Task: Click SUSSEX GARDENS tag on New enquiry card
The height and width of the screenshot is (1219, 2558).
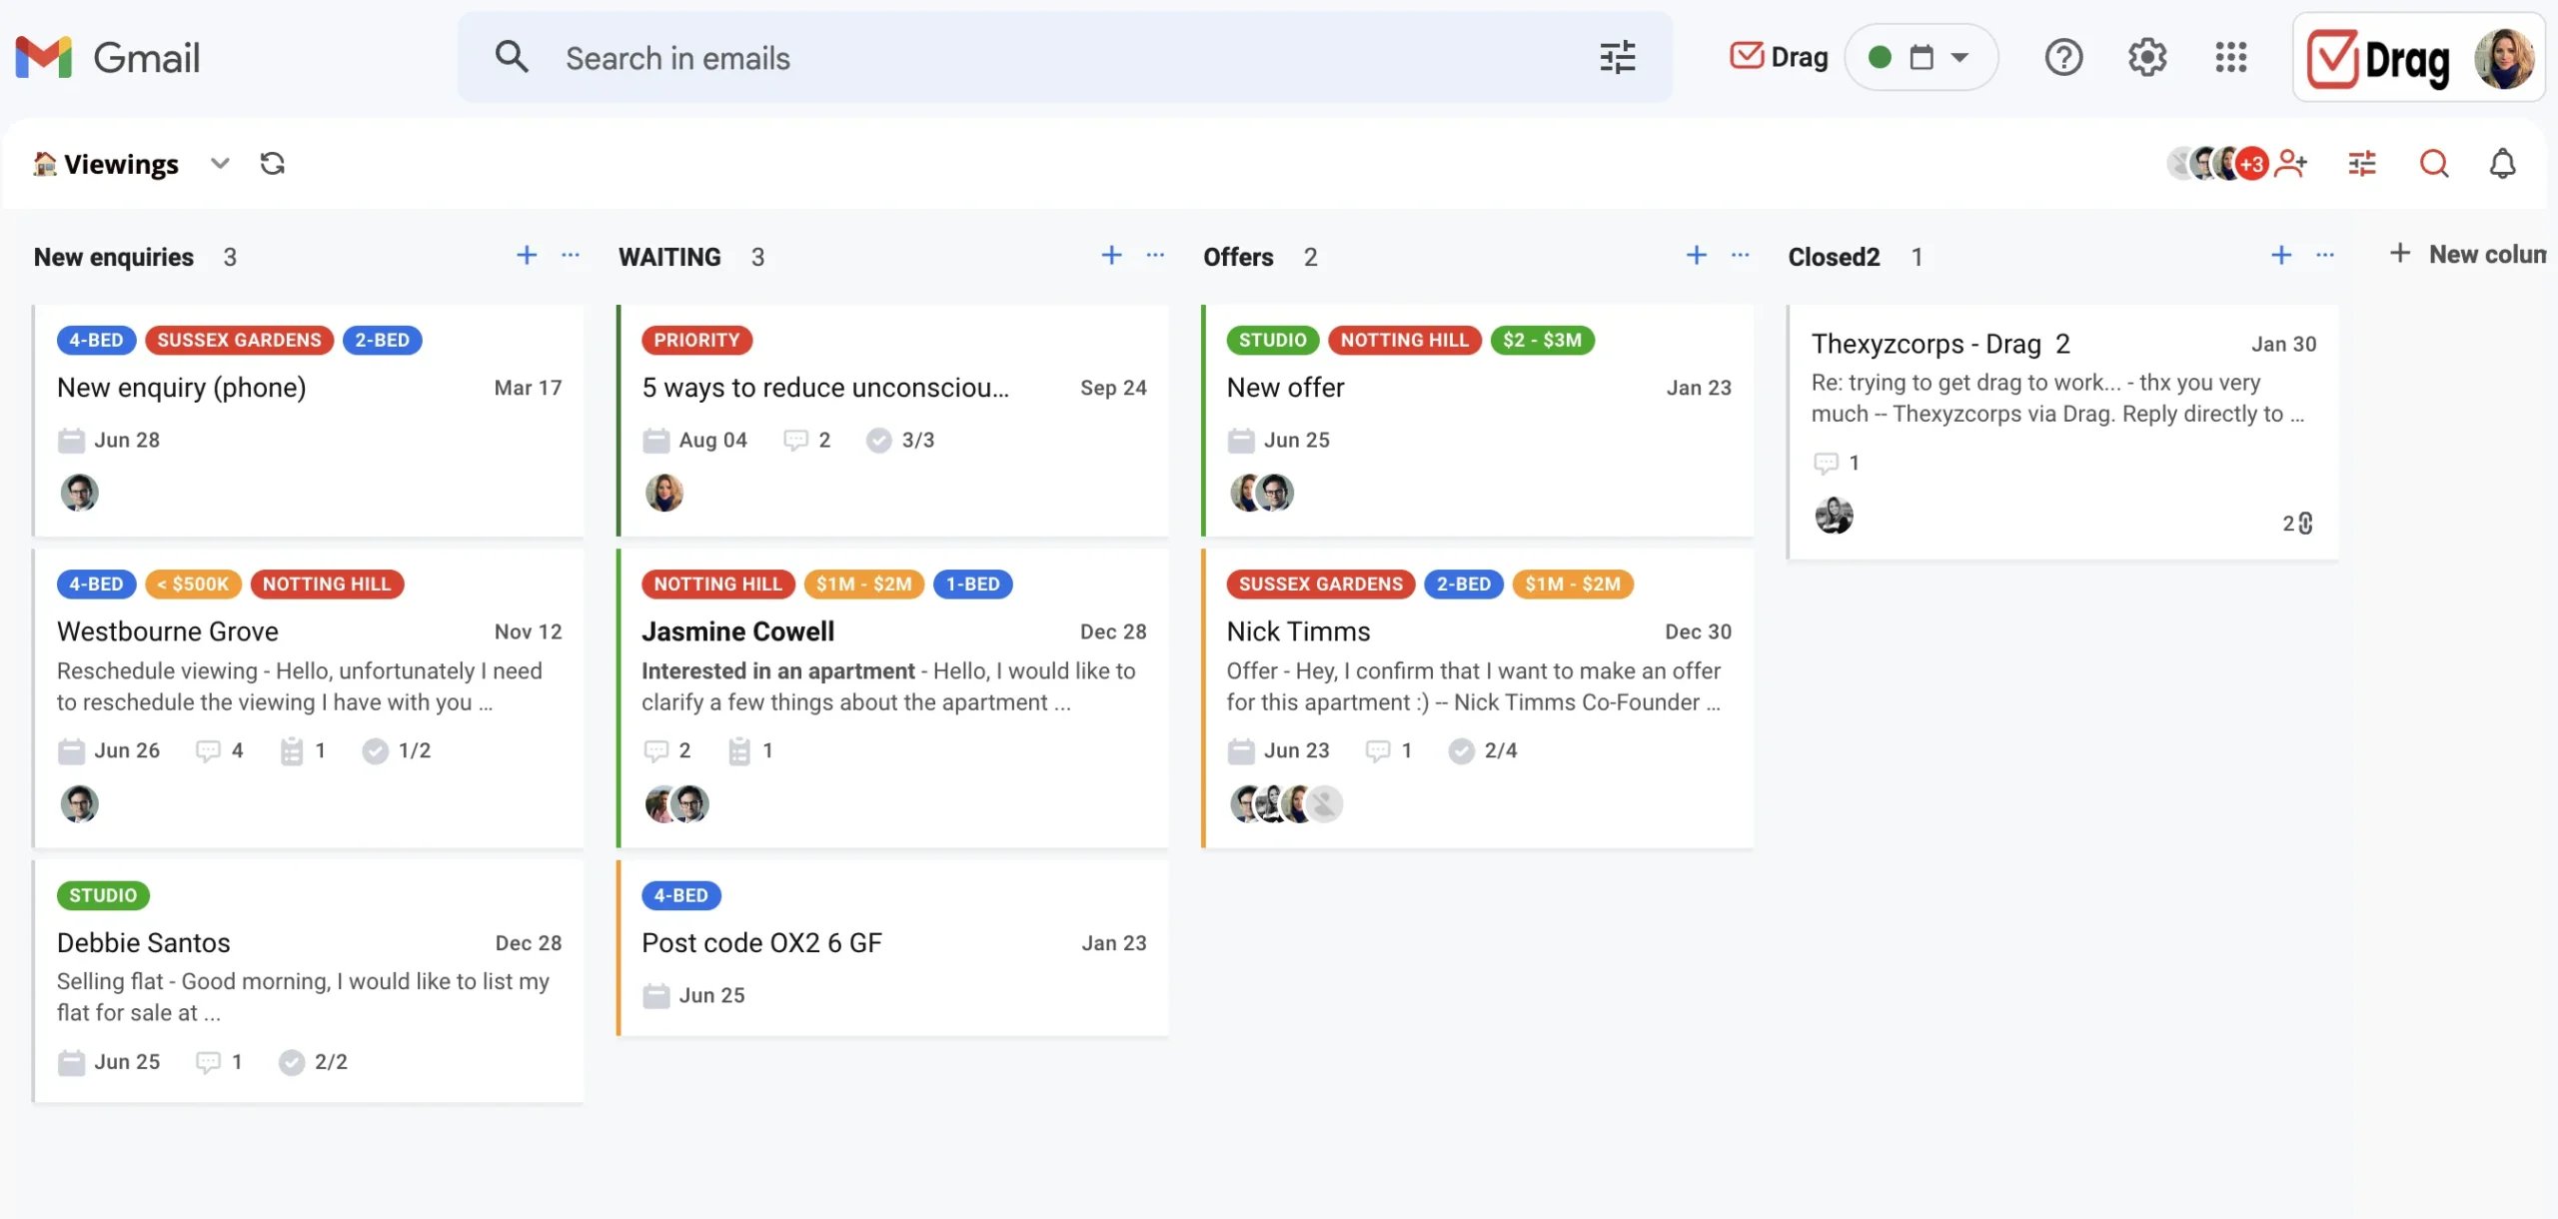Action: click(239, 340)
